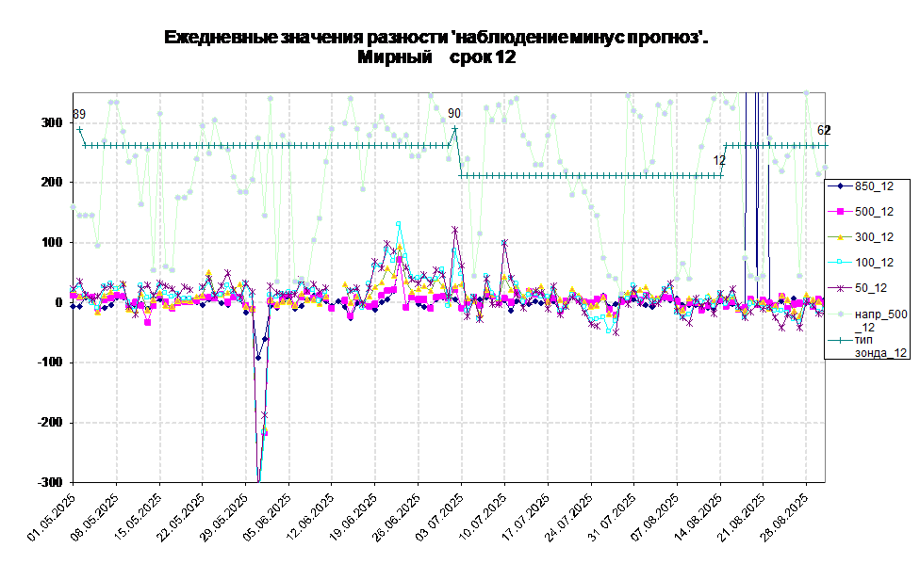Select the 50_12 legend text
This screenshot has width=920, height=564.
click(x=870, y=288)
